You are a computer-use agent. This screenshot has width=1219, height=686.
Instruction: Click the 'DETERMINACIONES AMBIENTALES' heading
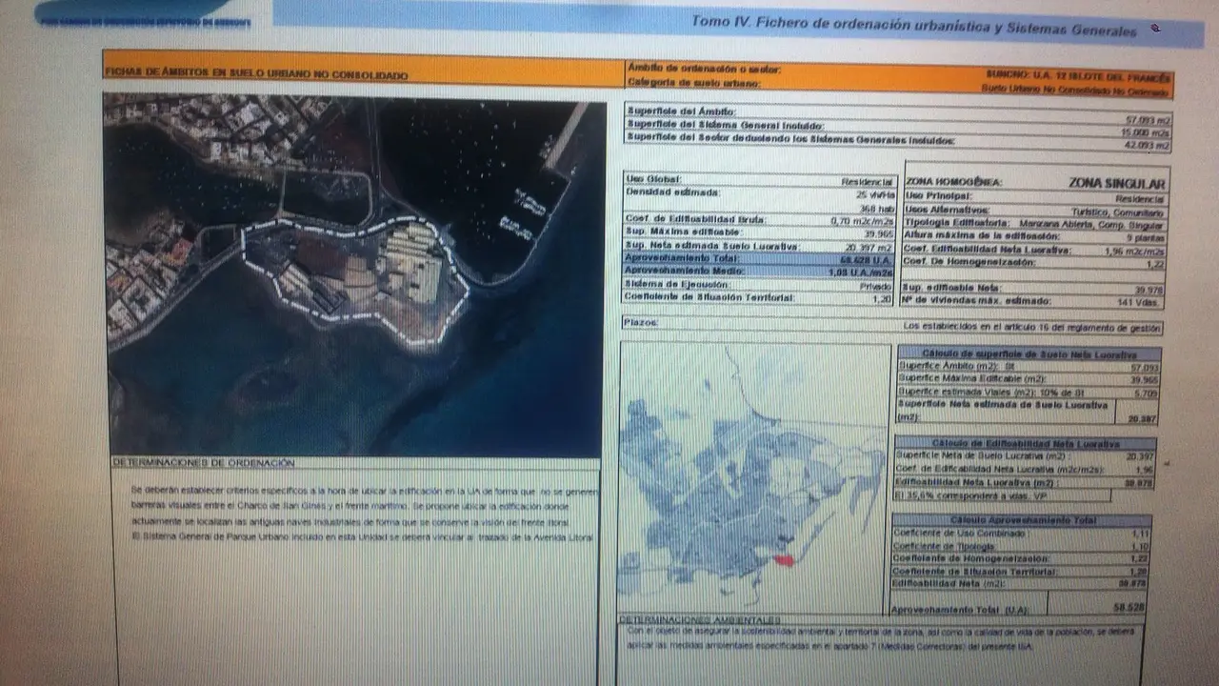pos(701,620)
